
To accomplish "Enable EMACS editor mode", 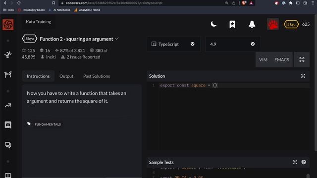I will pyautogui.click(x=282, y=60).
